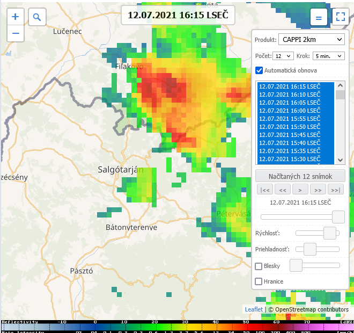
Task: Step back one radar frame
Action: pos(282,189)
